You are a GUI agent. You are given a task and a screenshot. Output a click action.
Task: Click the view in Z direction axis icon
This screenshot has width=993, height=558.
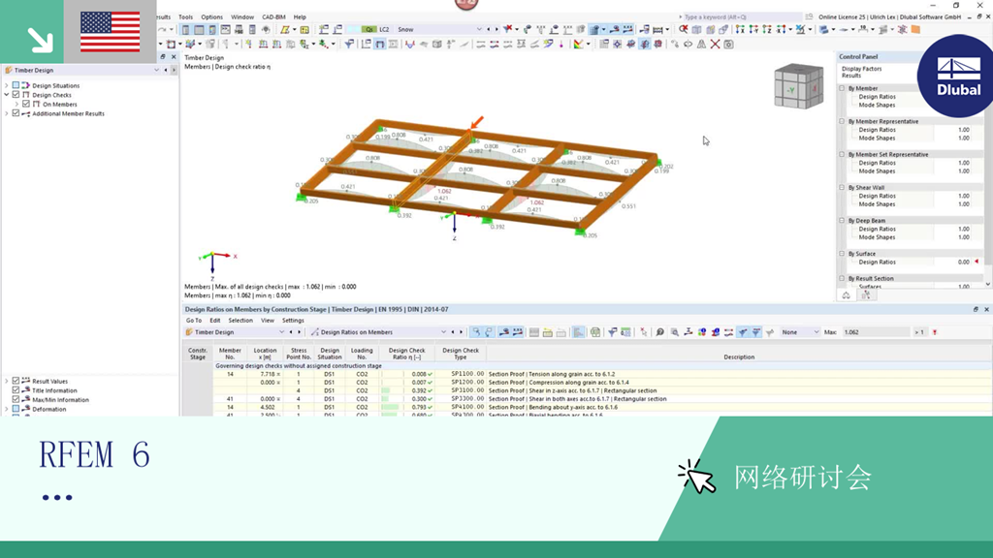767,30
